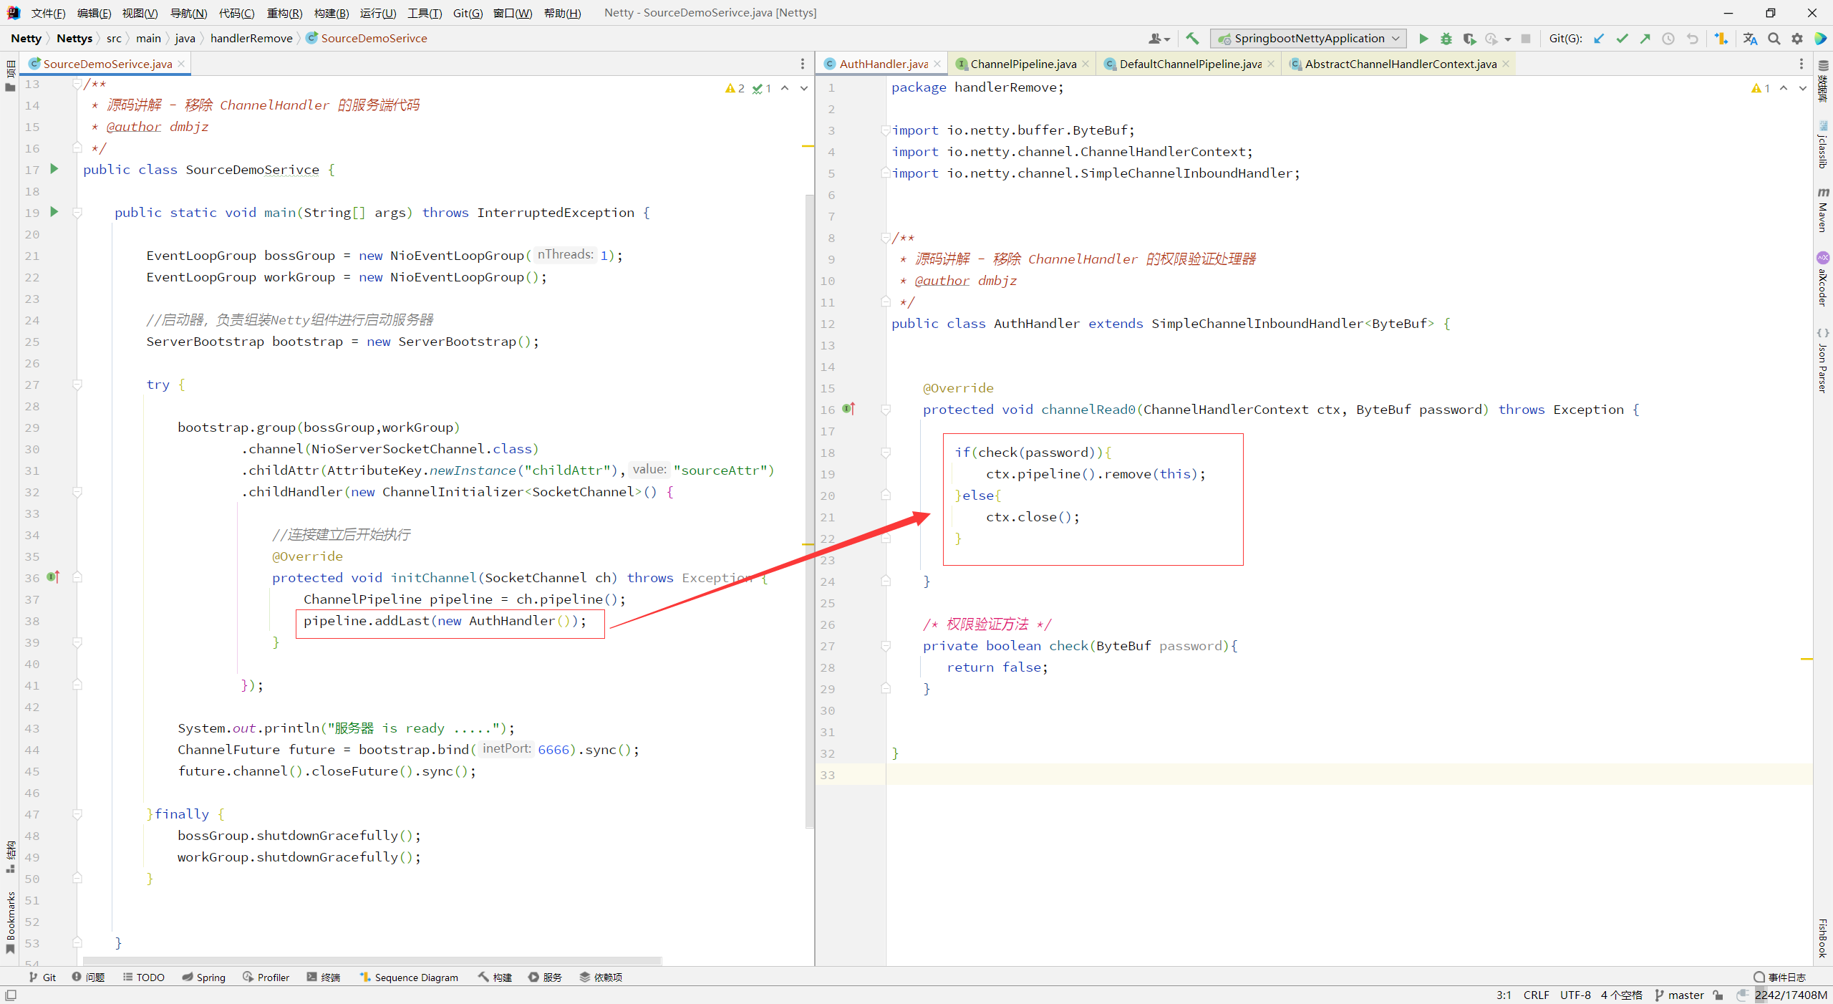Image resolution: width=1833 pixels, height=1004 pixels.
Task: Click override gutter icon at initChannel
Action: (x=54, y=576)
